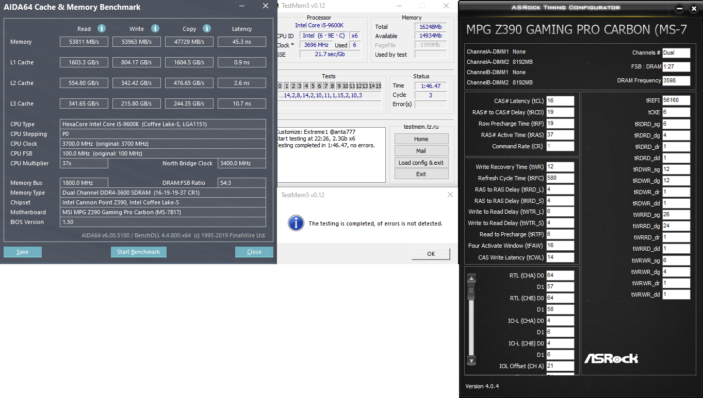This screenshot has height=398, width=703.
Task: Select the CAS Write Latency (tCWL) field
Action: (x=560, y=257)
